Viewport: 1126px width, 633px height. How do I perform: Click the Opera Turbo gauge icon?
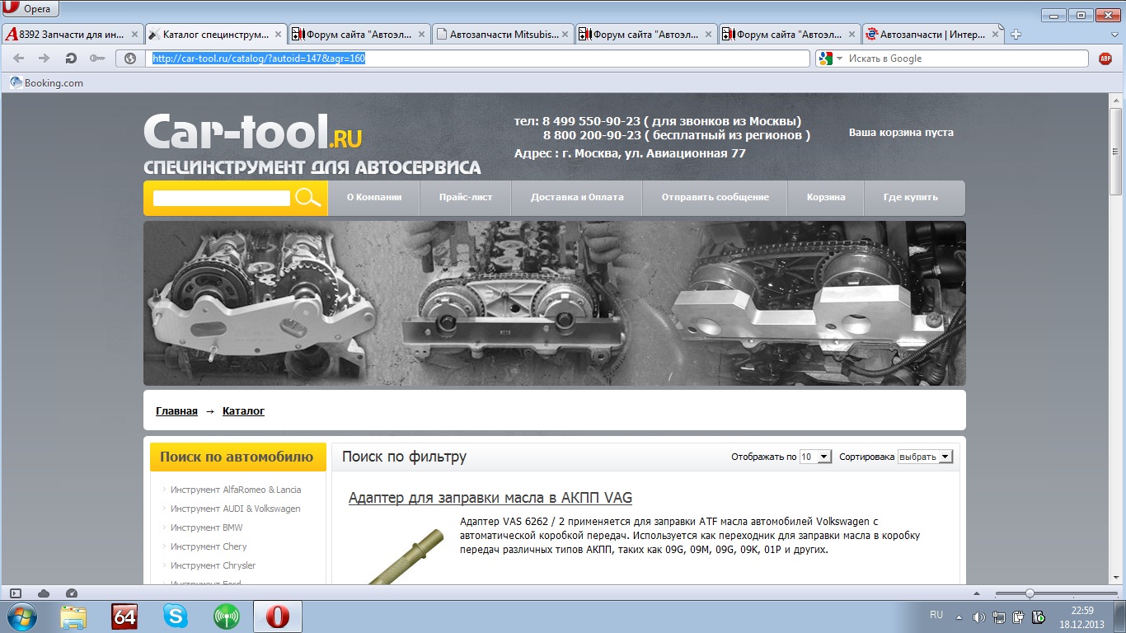(71, 593)
